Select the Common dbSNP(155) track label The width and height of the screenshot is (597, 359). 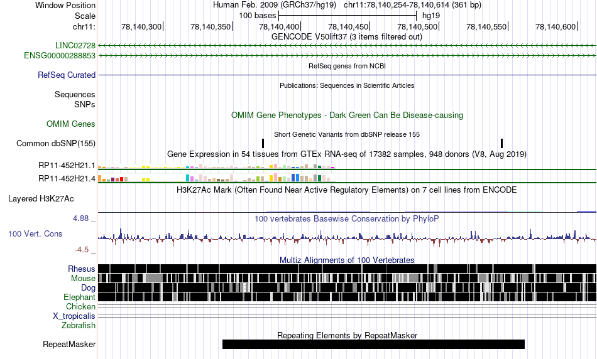point(55,143)
